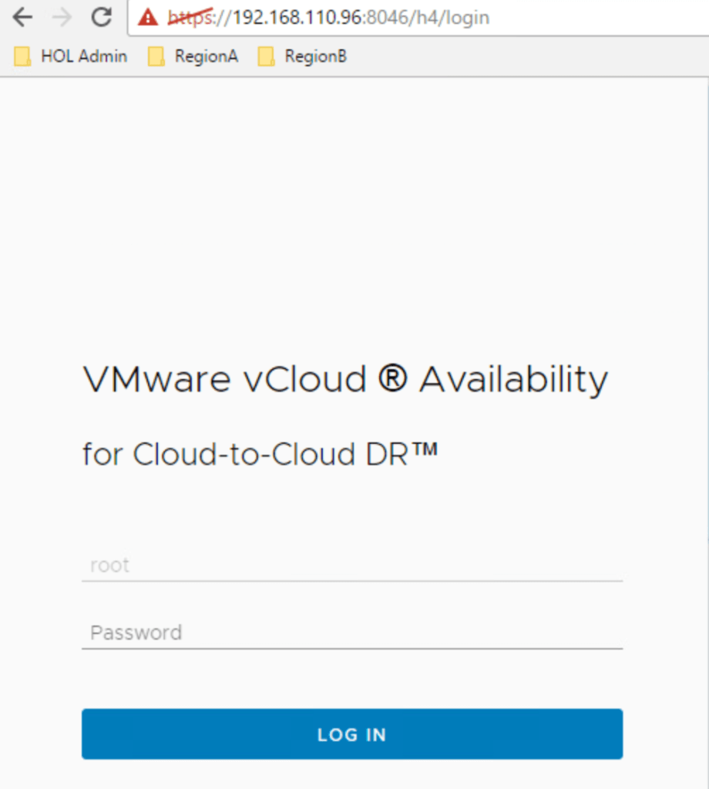Open the red security warning triangle
This screenshot has height=789, width=709.
148,18
